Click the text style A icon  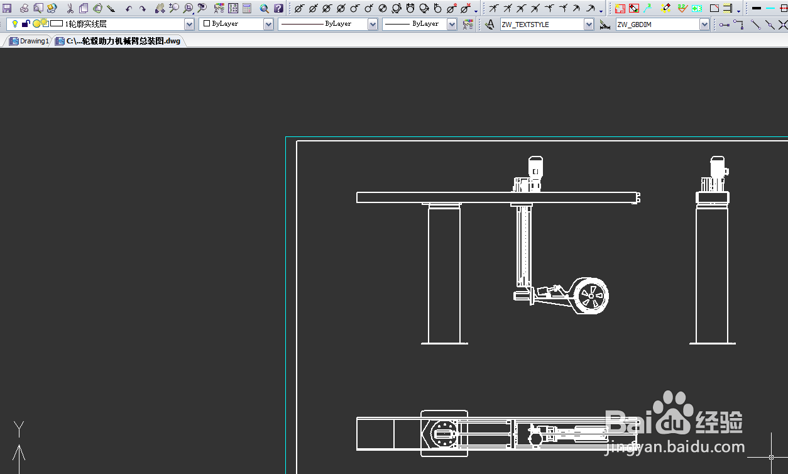tap(490, 24)
